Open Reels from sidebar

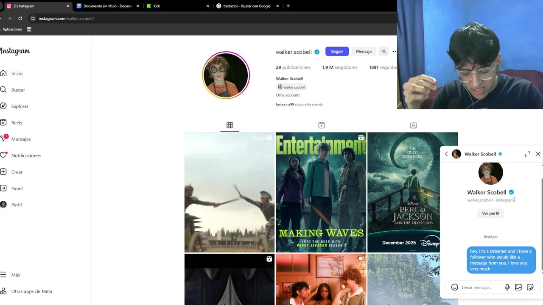coord(11,122)
